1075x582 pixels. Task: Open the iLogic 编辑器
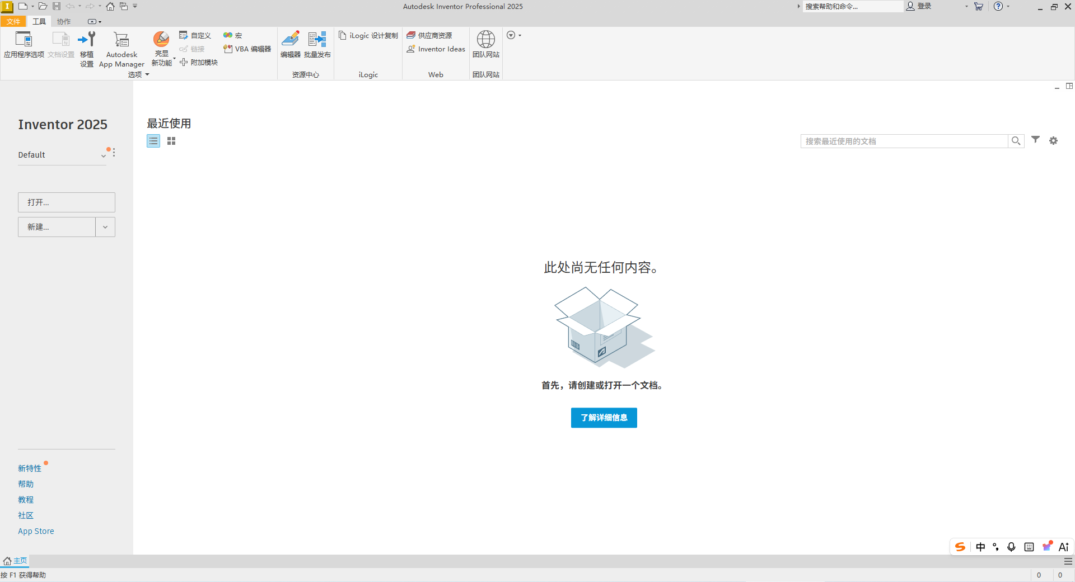(291, 48)
